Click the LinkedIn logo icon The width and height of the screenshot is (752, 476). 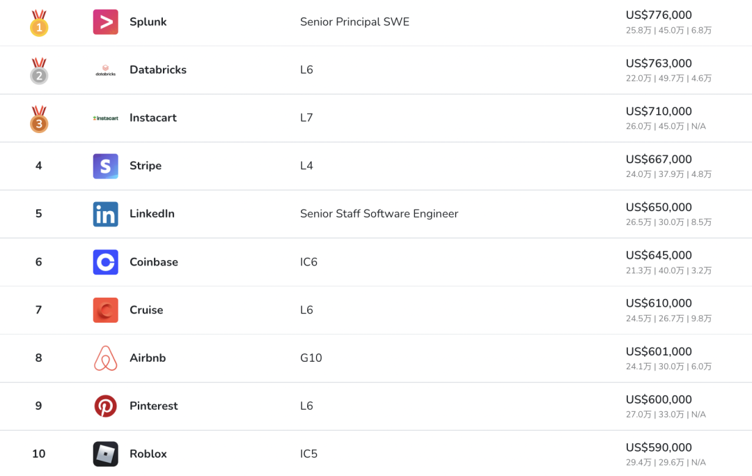pyautogui.click(x=105, y=214)
